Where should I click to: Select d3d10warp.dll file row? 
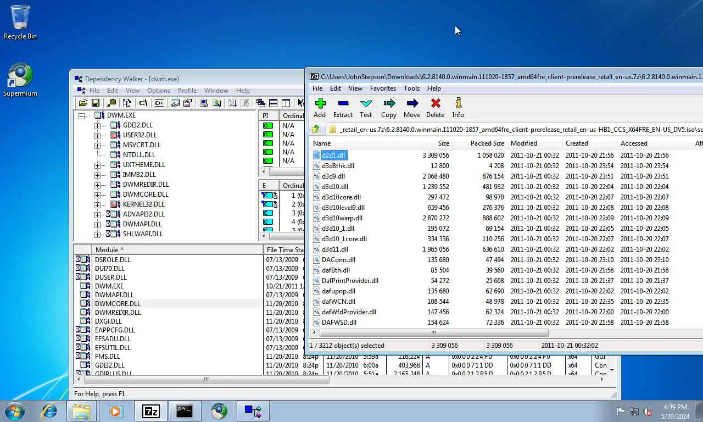coord(342,218)
